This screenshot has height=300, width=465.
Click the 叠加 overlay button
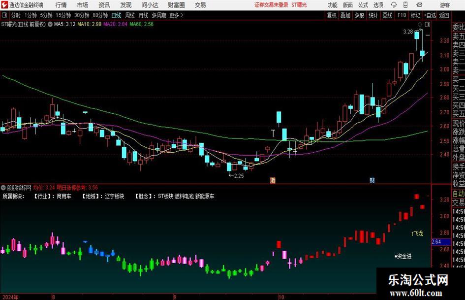point(345,15)
